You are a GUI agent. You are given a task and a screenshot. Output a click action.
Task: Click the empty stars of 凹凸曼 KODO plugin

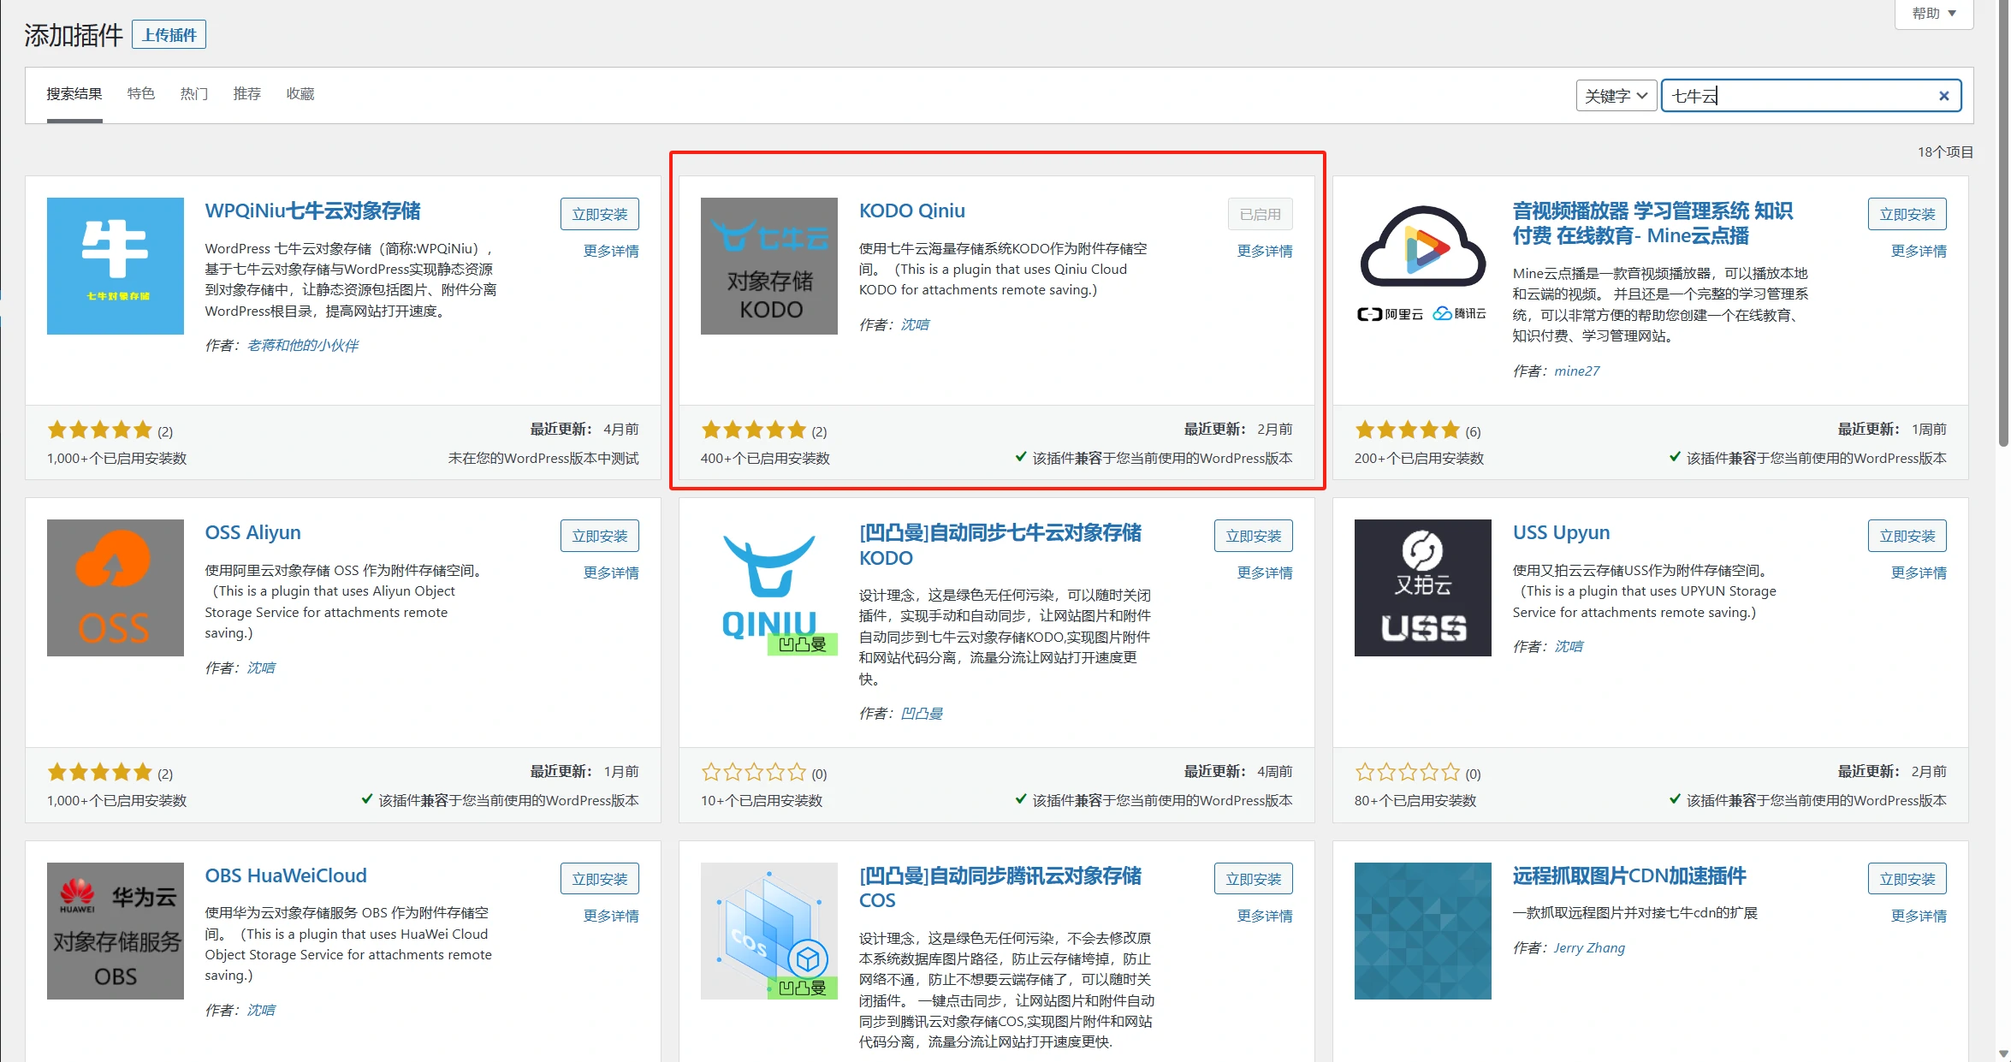[x=754, y=773]
